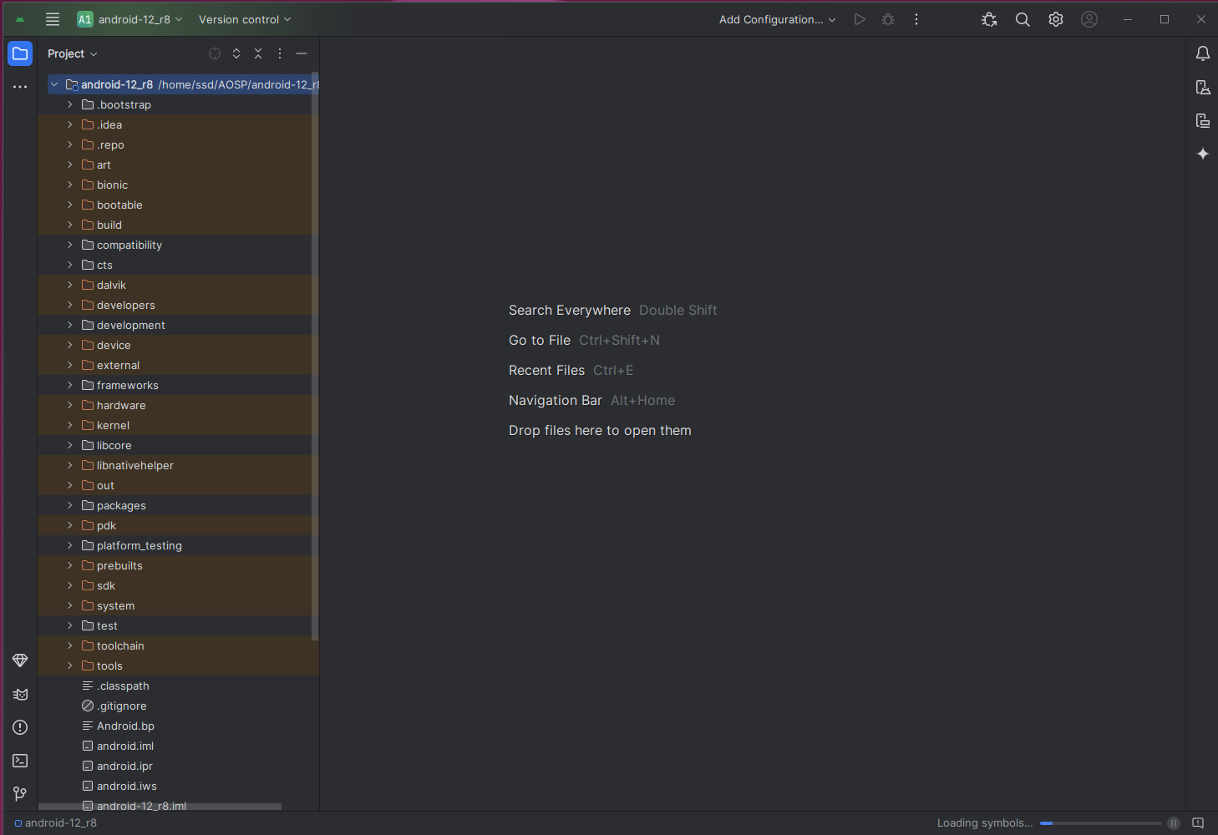
Task: Click the Search Everywhere magnifier icon
Action: [1023, 19]
